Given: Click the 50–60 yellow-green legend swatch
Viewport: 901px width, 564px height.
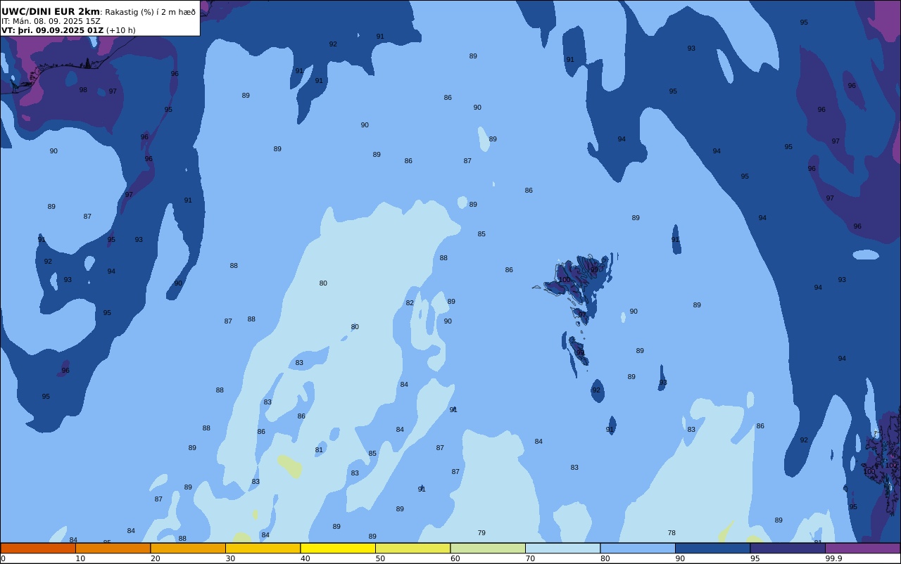Looking at the screenshot, I should click(412, 548).
